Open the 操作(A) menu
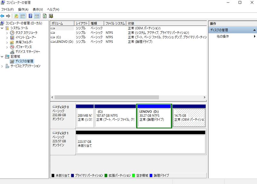 23,10
